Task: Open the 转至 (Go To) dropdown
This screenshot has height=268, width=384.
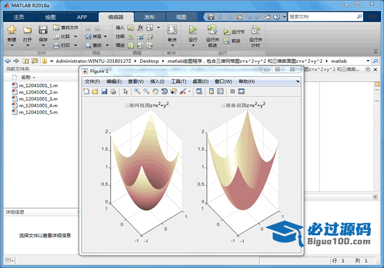Action: click(105, 36)
